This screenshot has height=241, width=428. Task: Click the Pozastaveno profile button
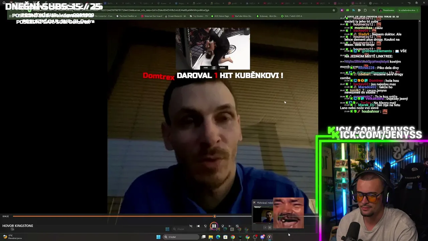387,10
